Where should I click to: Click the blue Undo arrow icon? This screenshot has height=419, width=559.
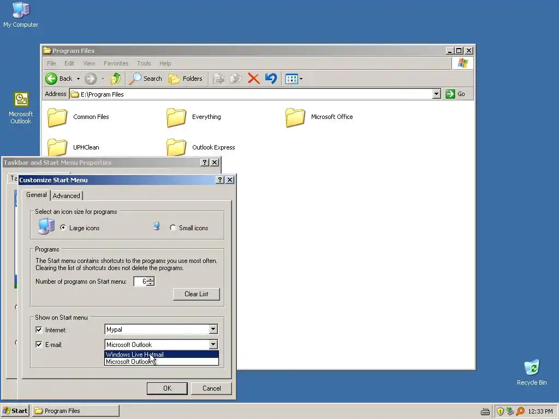(x=271, y=79)
